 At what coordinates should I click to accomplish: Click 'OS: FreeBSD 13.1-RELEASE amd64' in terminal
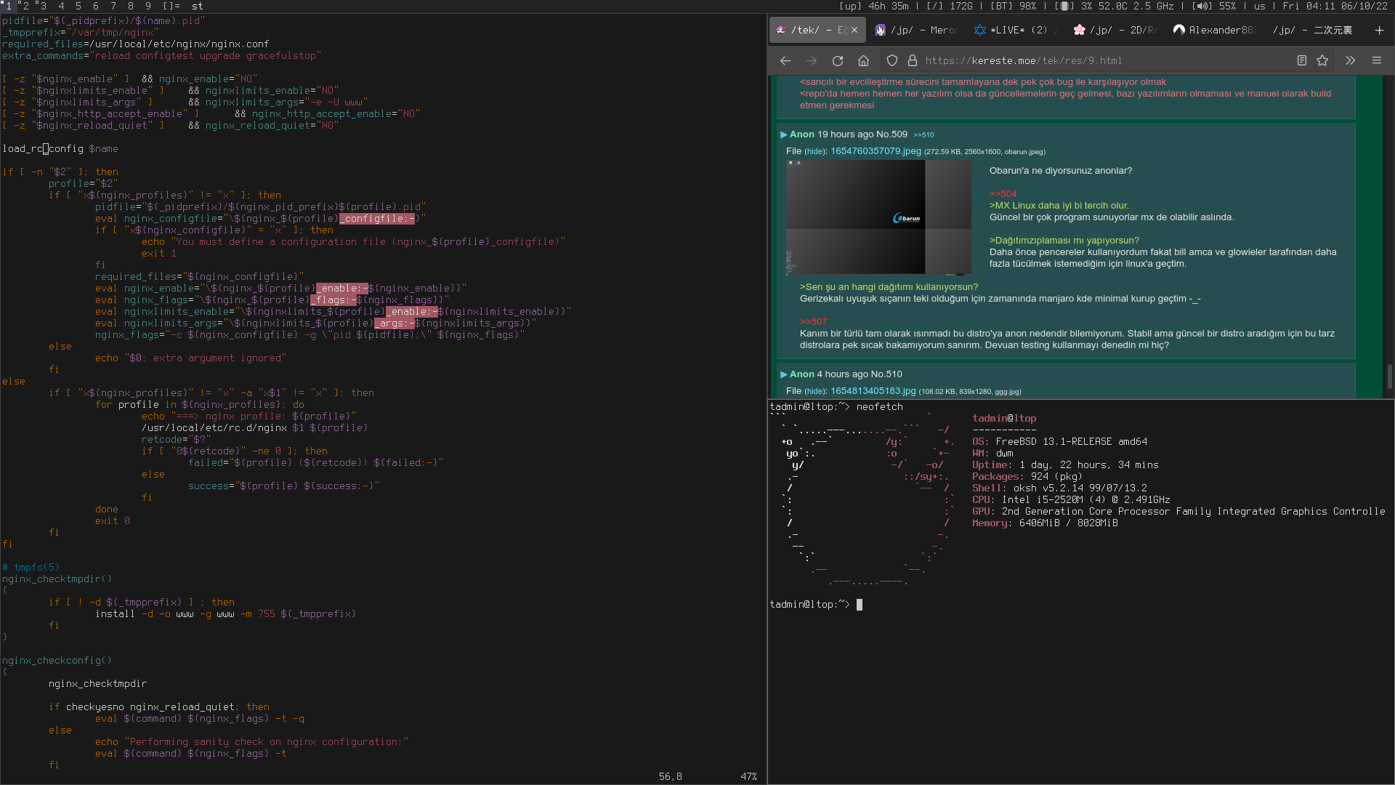[1060, 442]
